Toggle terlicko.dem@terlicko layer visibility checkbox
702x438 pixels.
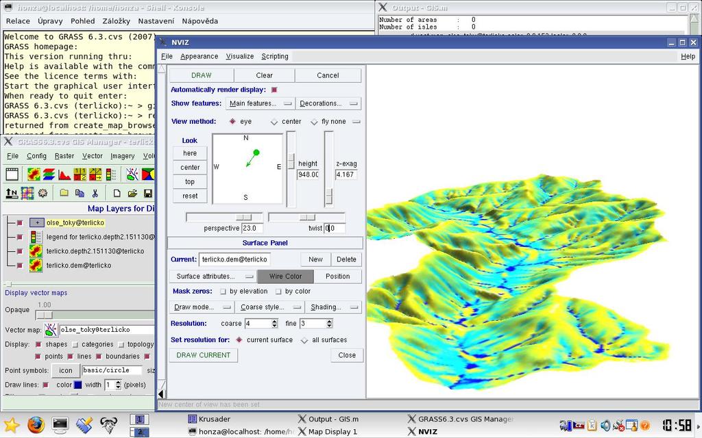point(20,266)
